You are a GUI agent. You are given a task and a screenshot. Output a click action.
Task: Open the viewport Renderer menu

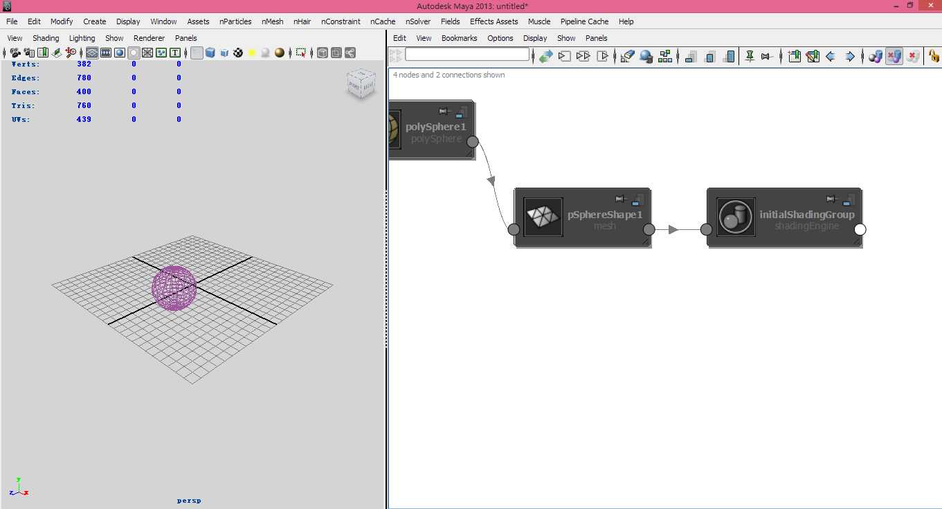pos(149,38)
